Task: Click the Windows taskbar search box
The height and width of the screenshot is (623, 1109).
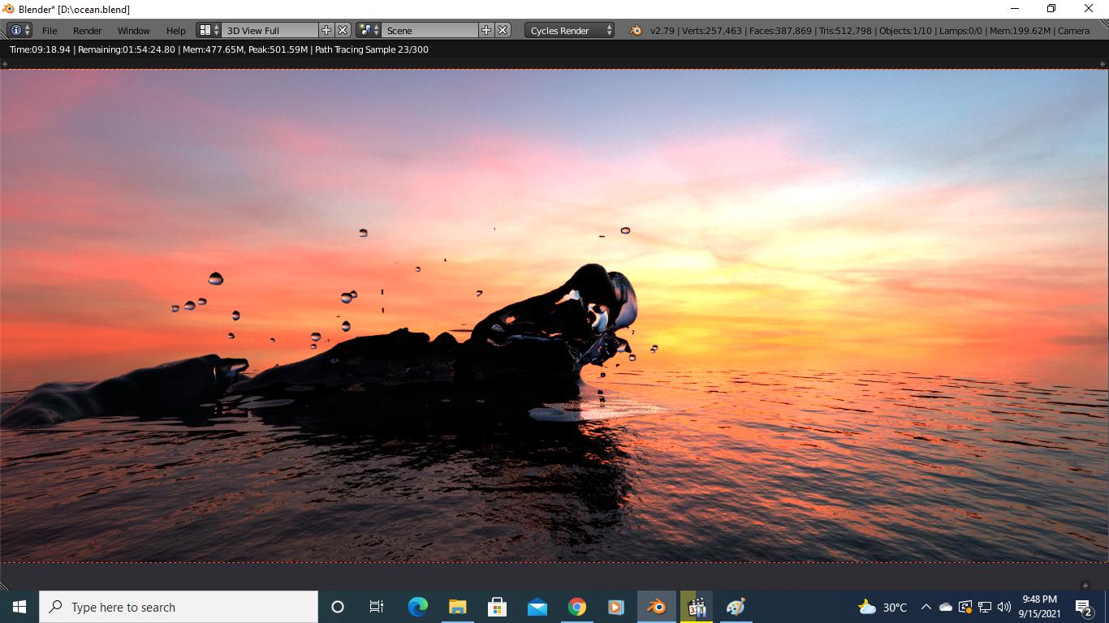Action: click(x=179, y=607)
